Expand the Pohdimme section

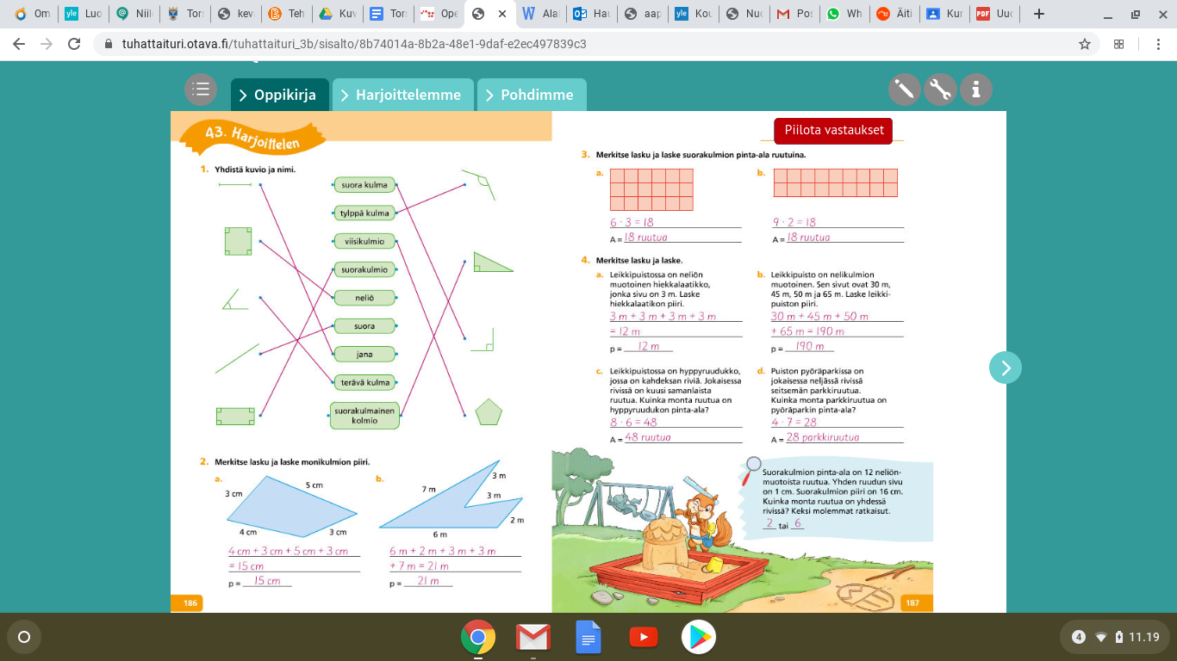pyautogui.click(x=531, y=95)
